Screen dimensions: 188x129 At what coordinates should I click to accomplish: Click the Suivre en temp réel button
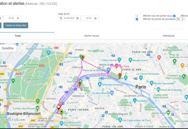click(16, 25)
